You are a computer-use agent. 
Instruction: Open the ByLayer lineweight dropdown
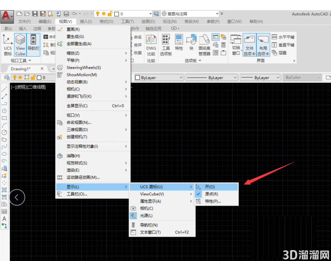tap(261, 78)
